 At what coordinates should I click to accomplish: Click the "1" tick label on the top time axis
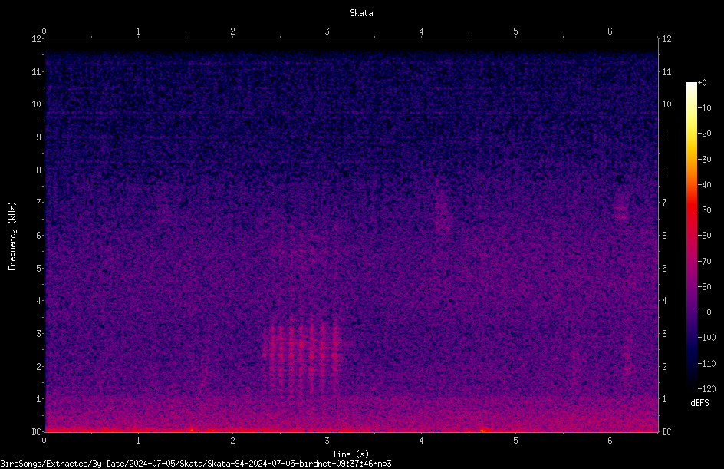[138, 31]
